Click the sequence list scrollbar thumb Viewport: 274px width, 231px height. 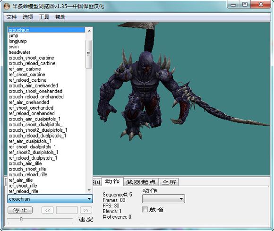pos(89,54)
